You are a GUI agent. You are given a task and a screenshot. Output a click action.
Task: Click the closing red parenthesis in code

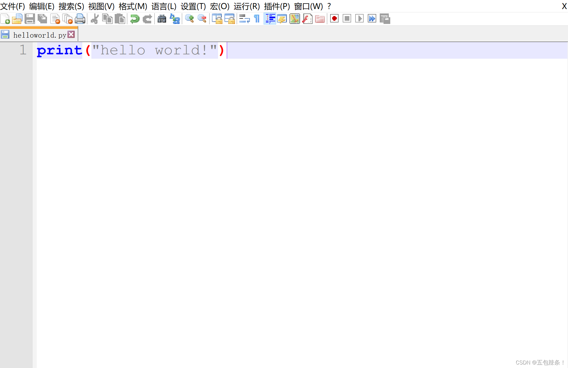coord(222,50)
